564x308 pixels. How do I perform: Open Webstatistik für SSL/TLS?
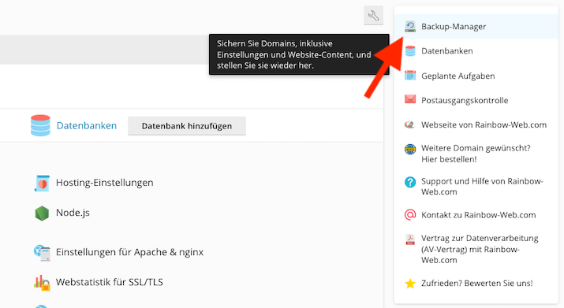tap(110, 282)
